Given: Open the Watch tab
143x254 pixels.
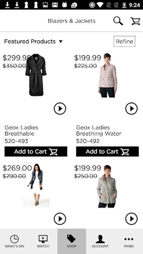Looking at the screenshot, I should tap(43, 241).
